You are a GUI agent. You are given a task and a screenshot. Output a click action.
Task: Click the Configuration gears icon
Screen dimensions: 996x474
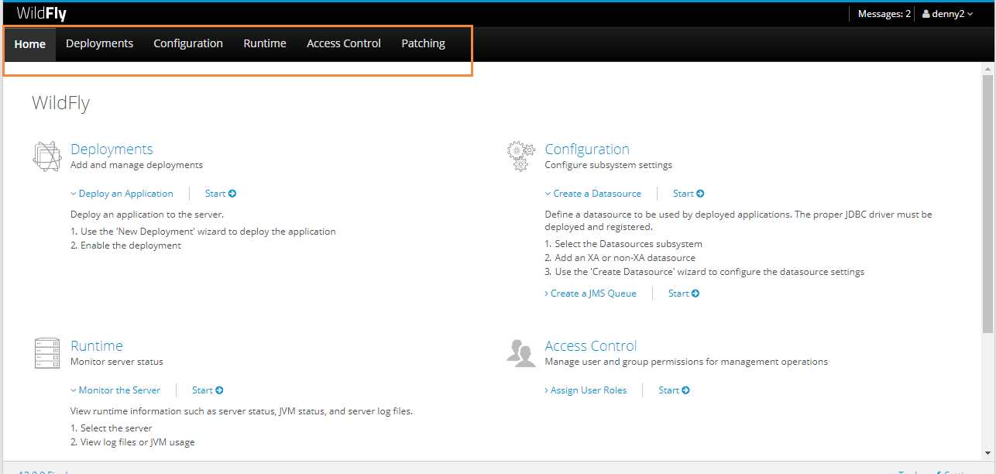pos(520,156)
